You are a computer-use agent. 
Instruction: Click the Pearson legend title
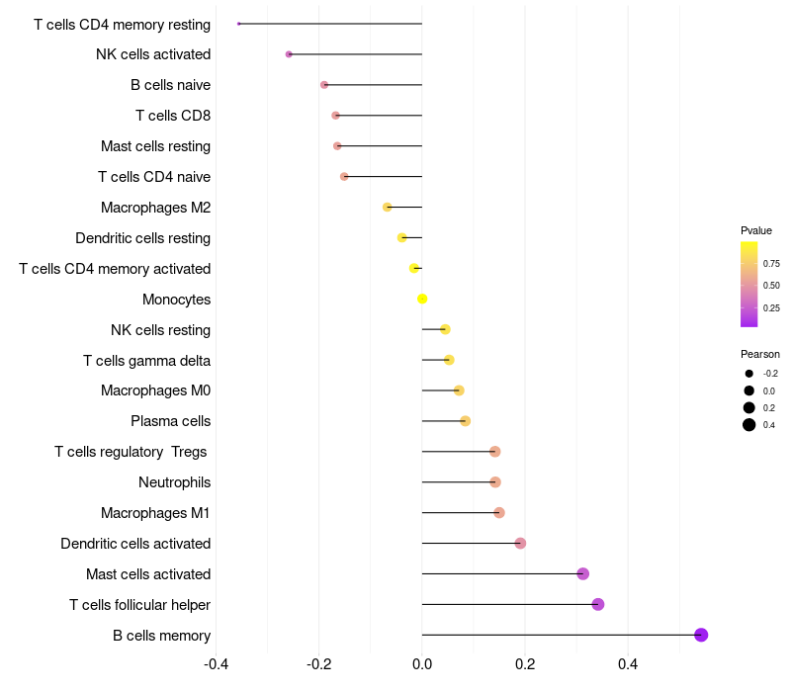tap(760, 354)
